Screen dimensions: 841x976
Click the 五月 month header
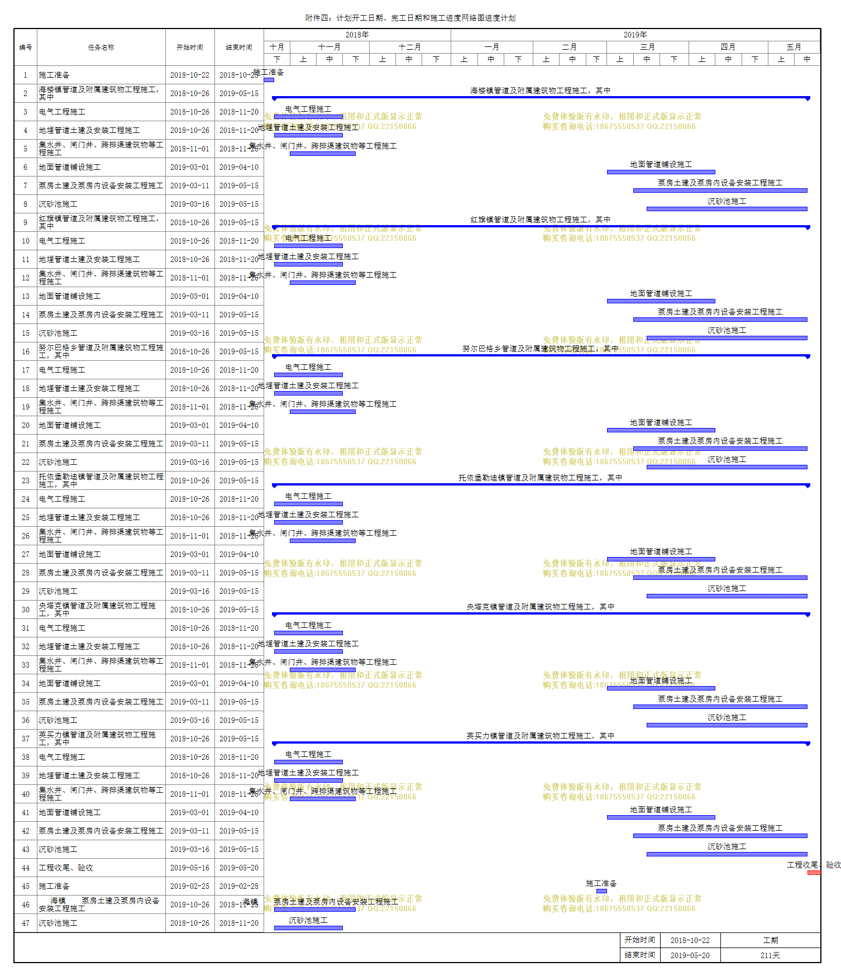(x=794, y=47)
